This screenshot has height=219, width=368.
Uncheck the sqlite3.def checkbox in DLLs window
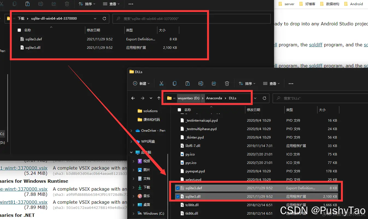tap(178, 188)
